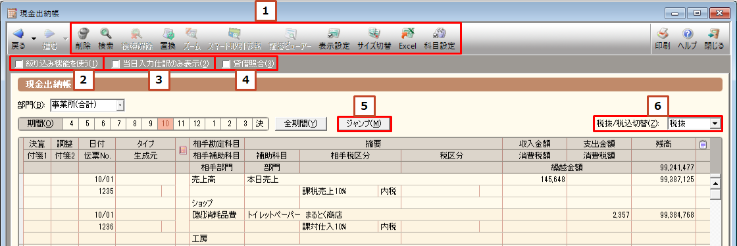Select month 1 in the period bar

[213, 124]
